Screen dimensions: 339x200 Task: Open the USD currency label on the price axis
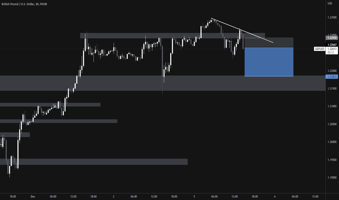point(330,3)
